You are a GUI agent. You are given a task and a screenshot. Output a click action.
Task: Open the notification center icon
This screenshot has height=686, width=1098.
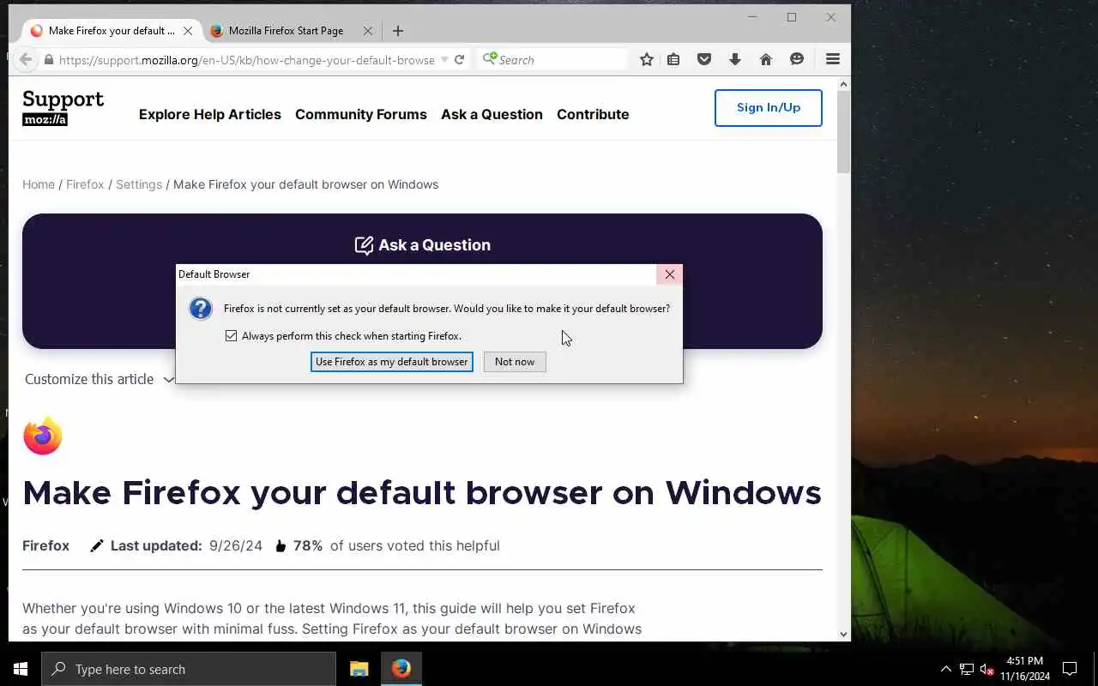(x=1070, y=669)
